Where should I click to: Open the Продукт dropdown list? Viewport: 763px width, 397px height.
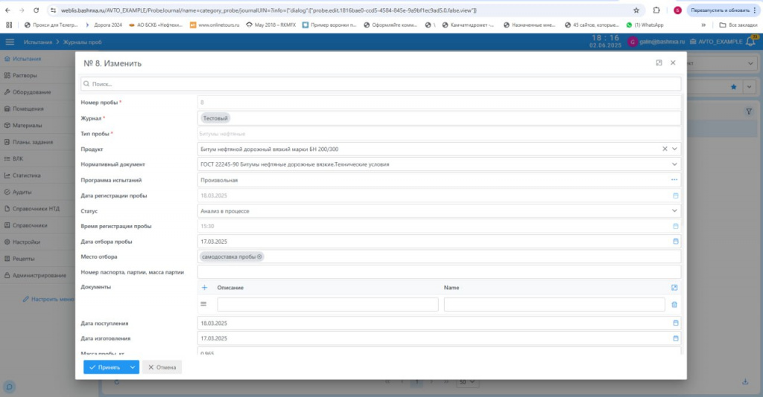(x=674, y=149)
